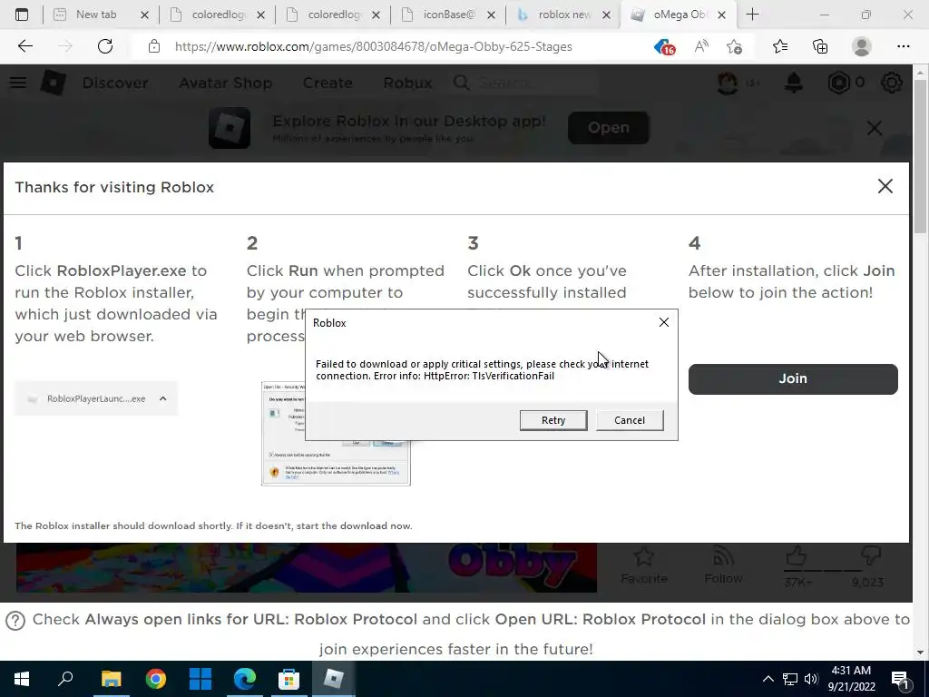Image resolution: width=929 pixels, height=697 pixels.
Task: Click Open on the Desktop app banner
Action: coord(609,127)
